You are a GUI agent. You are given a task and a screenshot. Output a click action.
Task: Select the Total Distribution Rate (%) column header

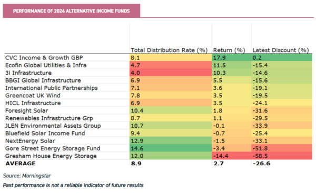click(x=169, y=50)
